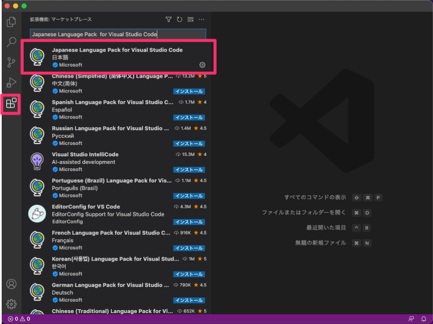
Task: Select the Russian Language Pack title
Action: (x=110, y=128)
